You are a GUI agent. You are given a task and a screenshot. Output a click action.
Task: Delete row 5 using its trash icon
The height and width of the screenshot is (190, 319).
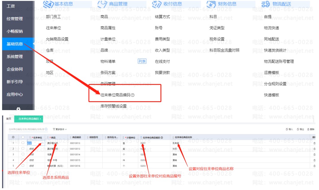coord(314,166)
